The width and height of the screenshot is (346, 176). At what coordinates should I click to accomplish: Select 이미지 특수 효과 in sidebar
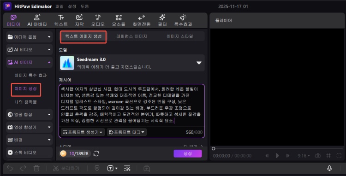click(x=30, y=76)
